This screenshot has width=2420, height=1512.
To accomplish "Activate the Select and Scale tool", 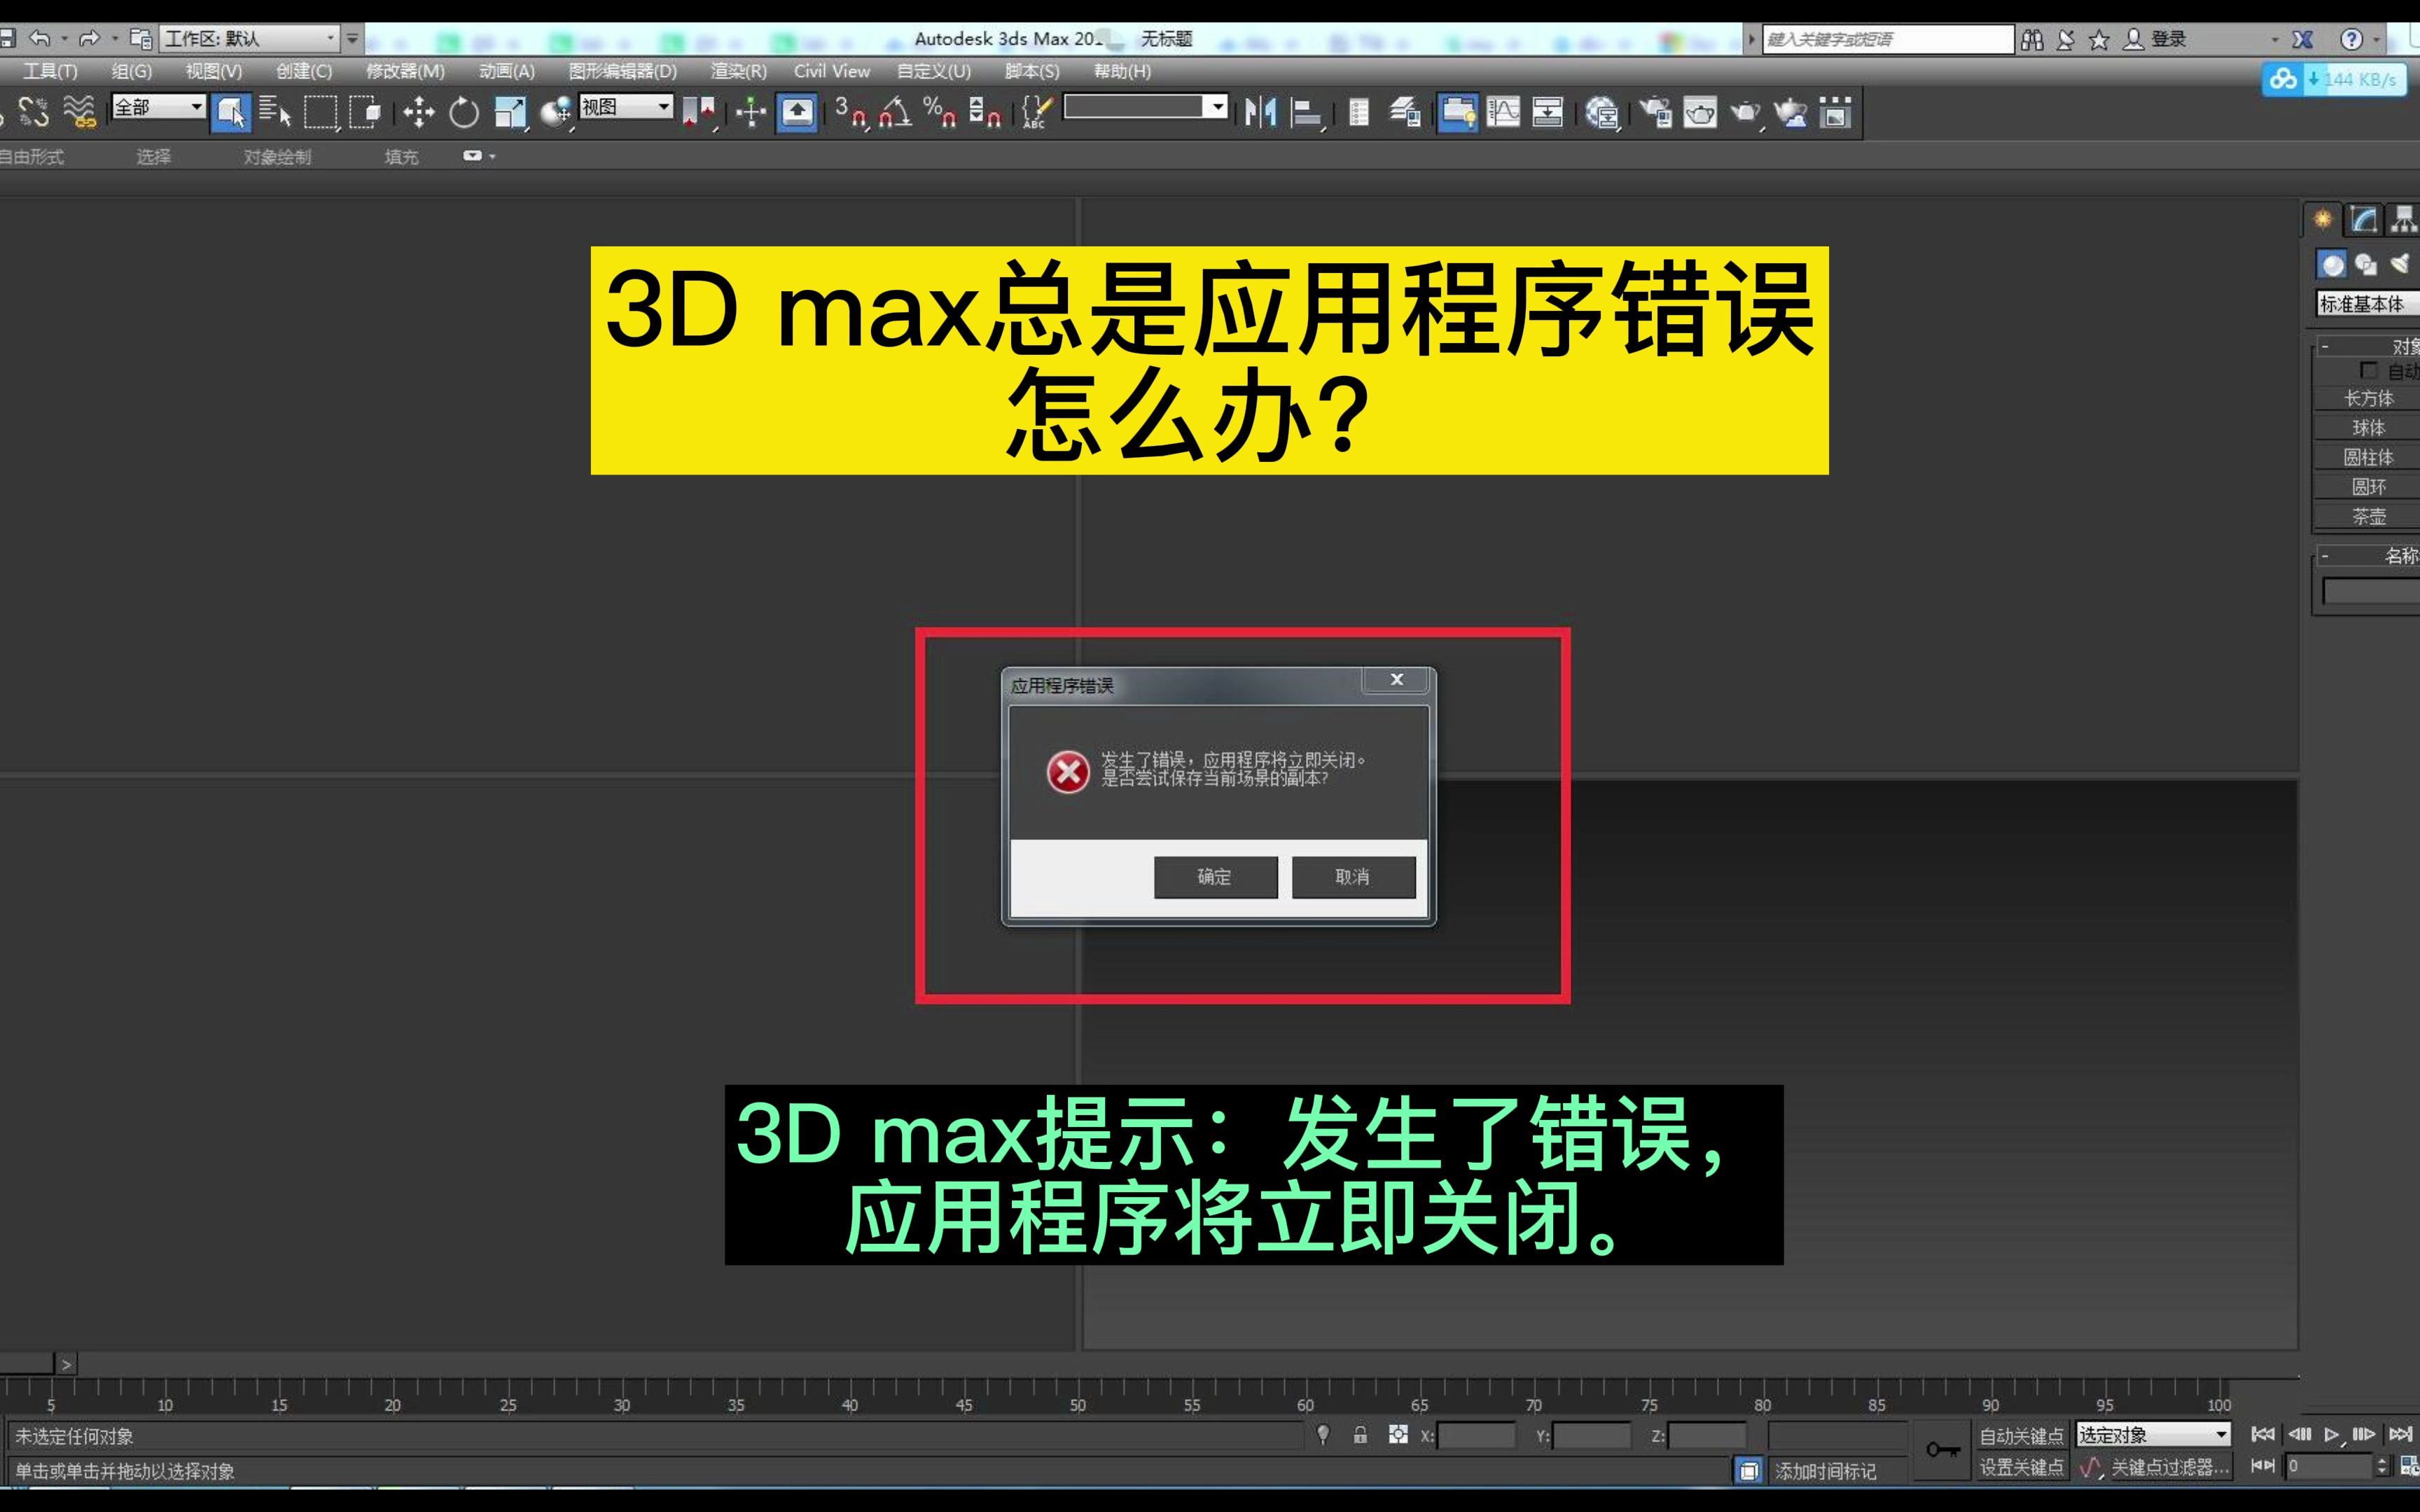I will pos(510,112).
